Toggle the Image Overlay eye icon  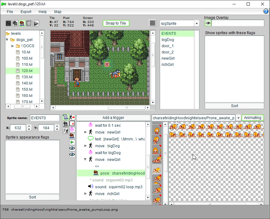tap(208, 23)
